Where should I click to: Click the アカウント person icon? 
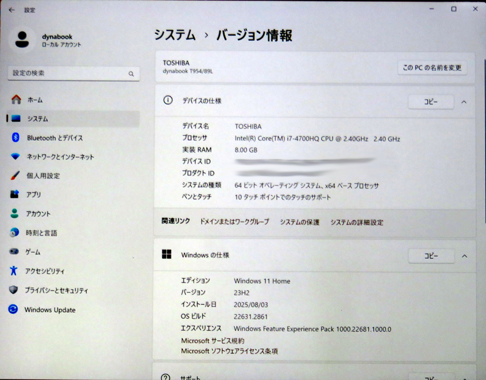[x=14, y=214]
